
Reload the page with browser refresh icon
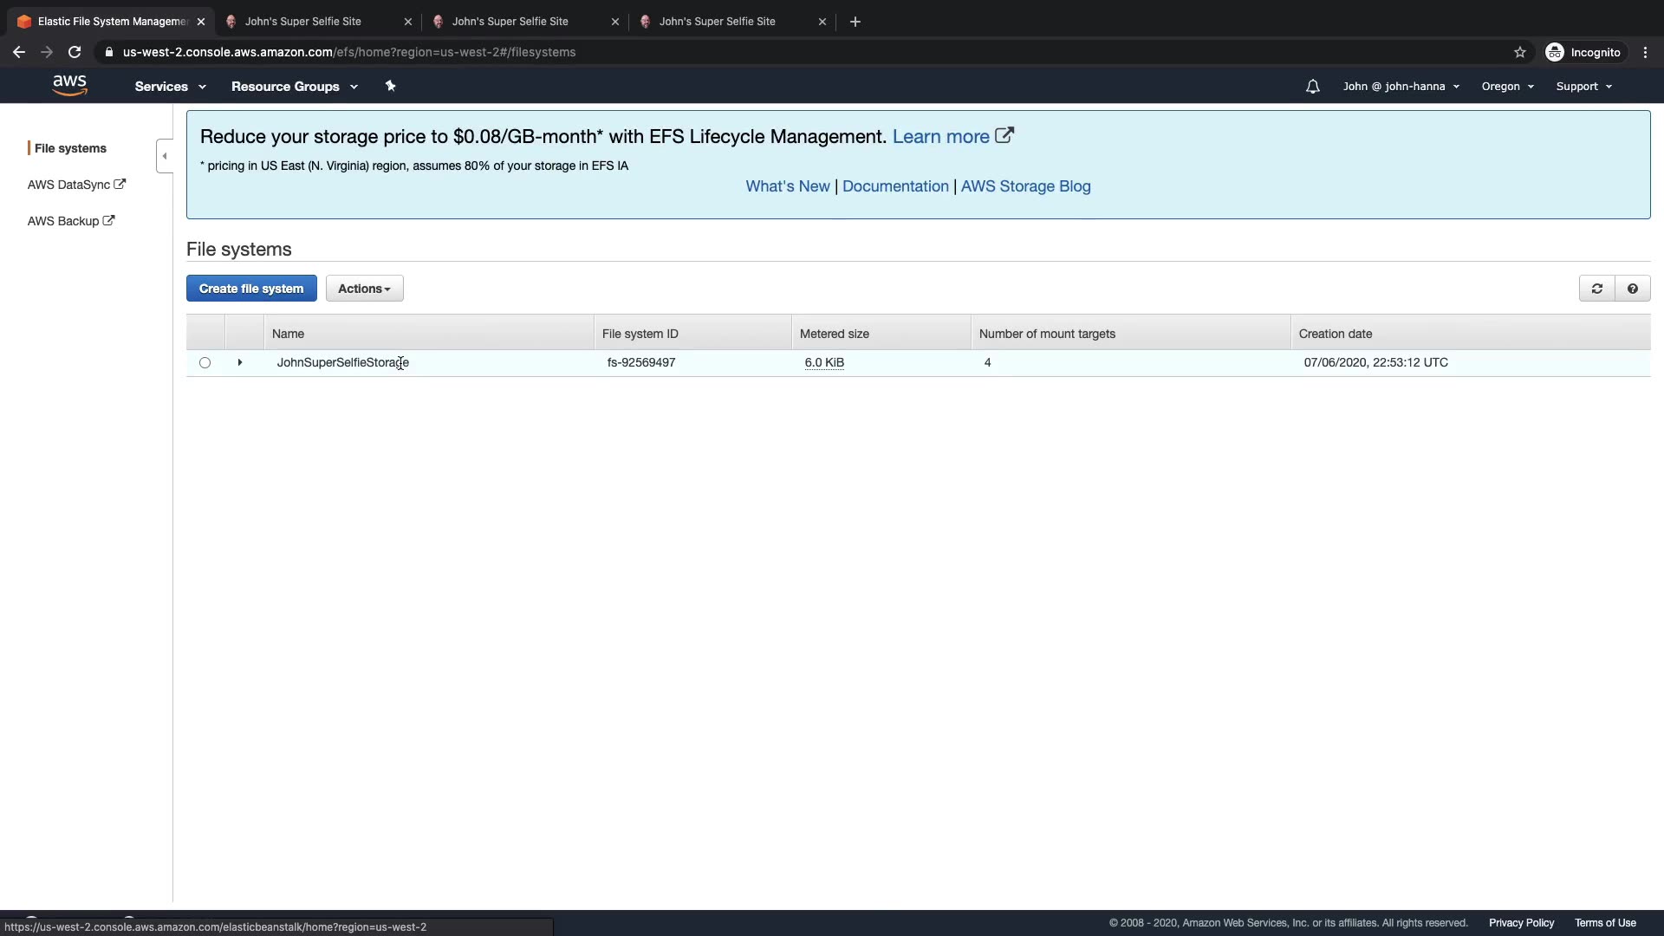tap(75, 52)
